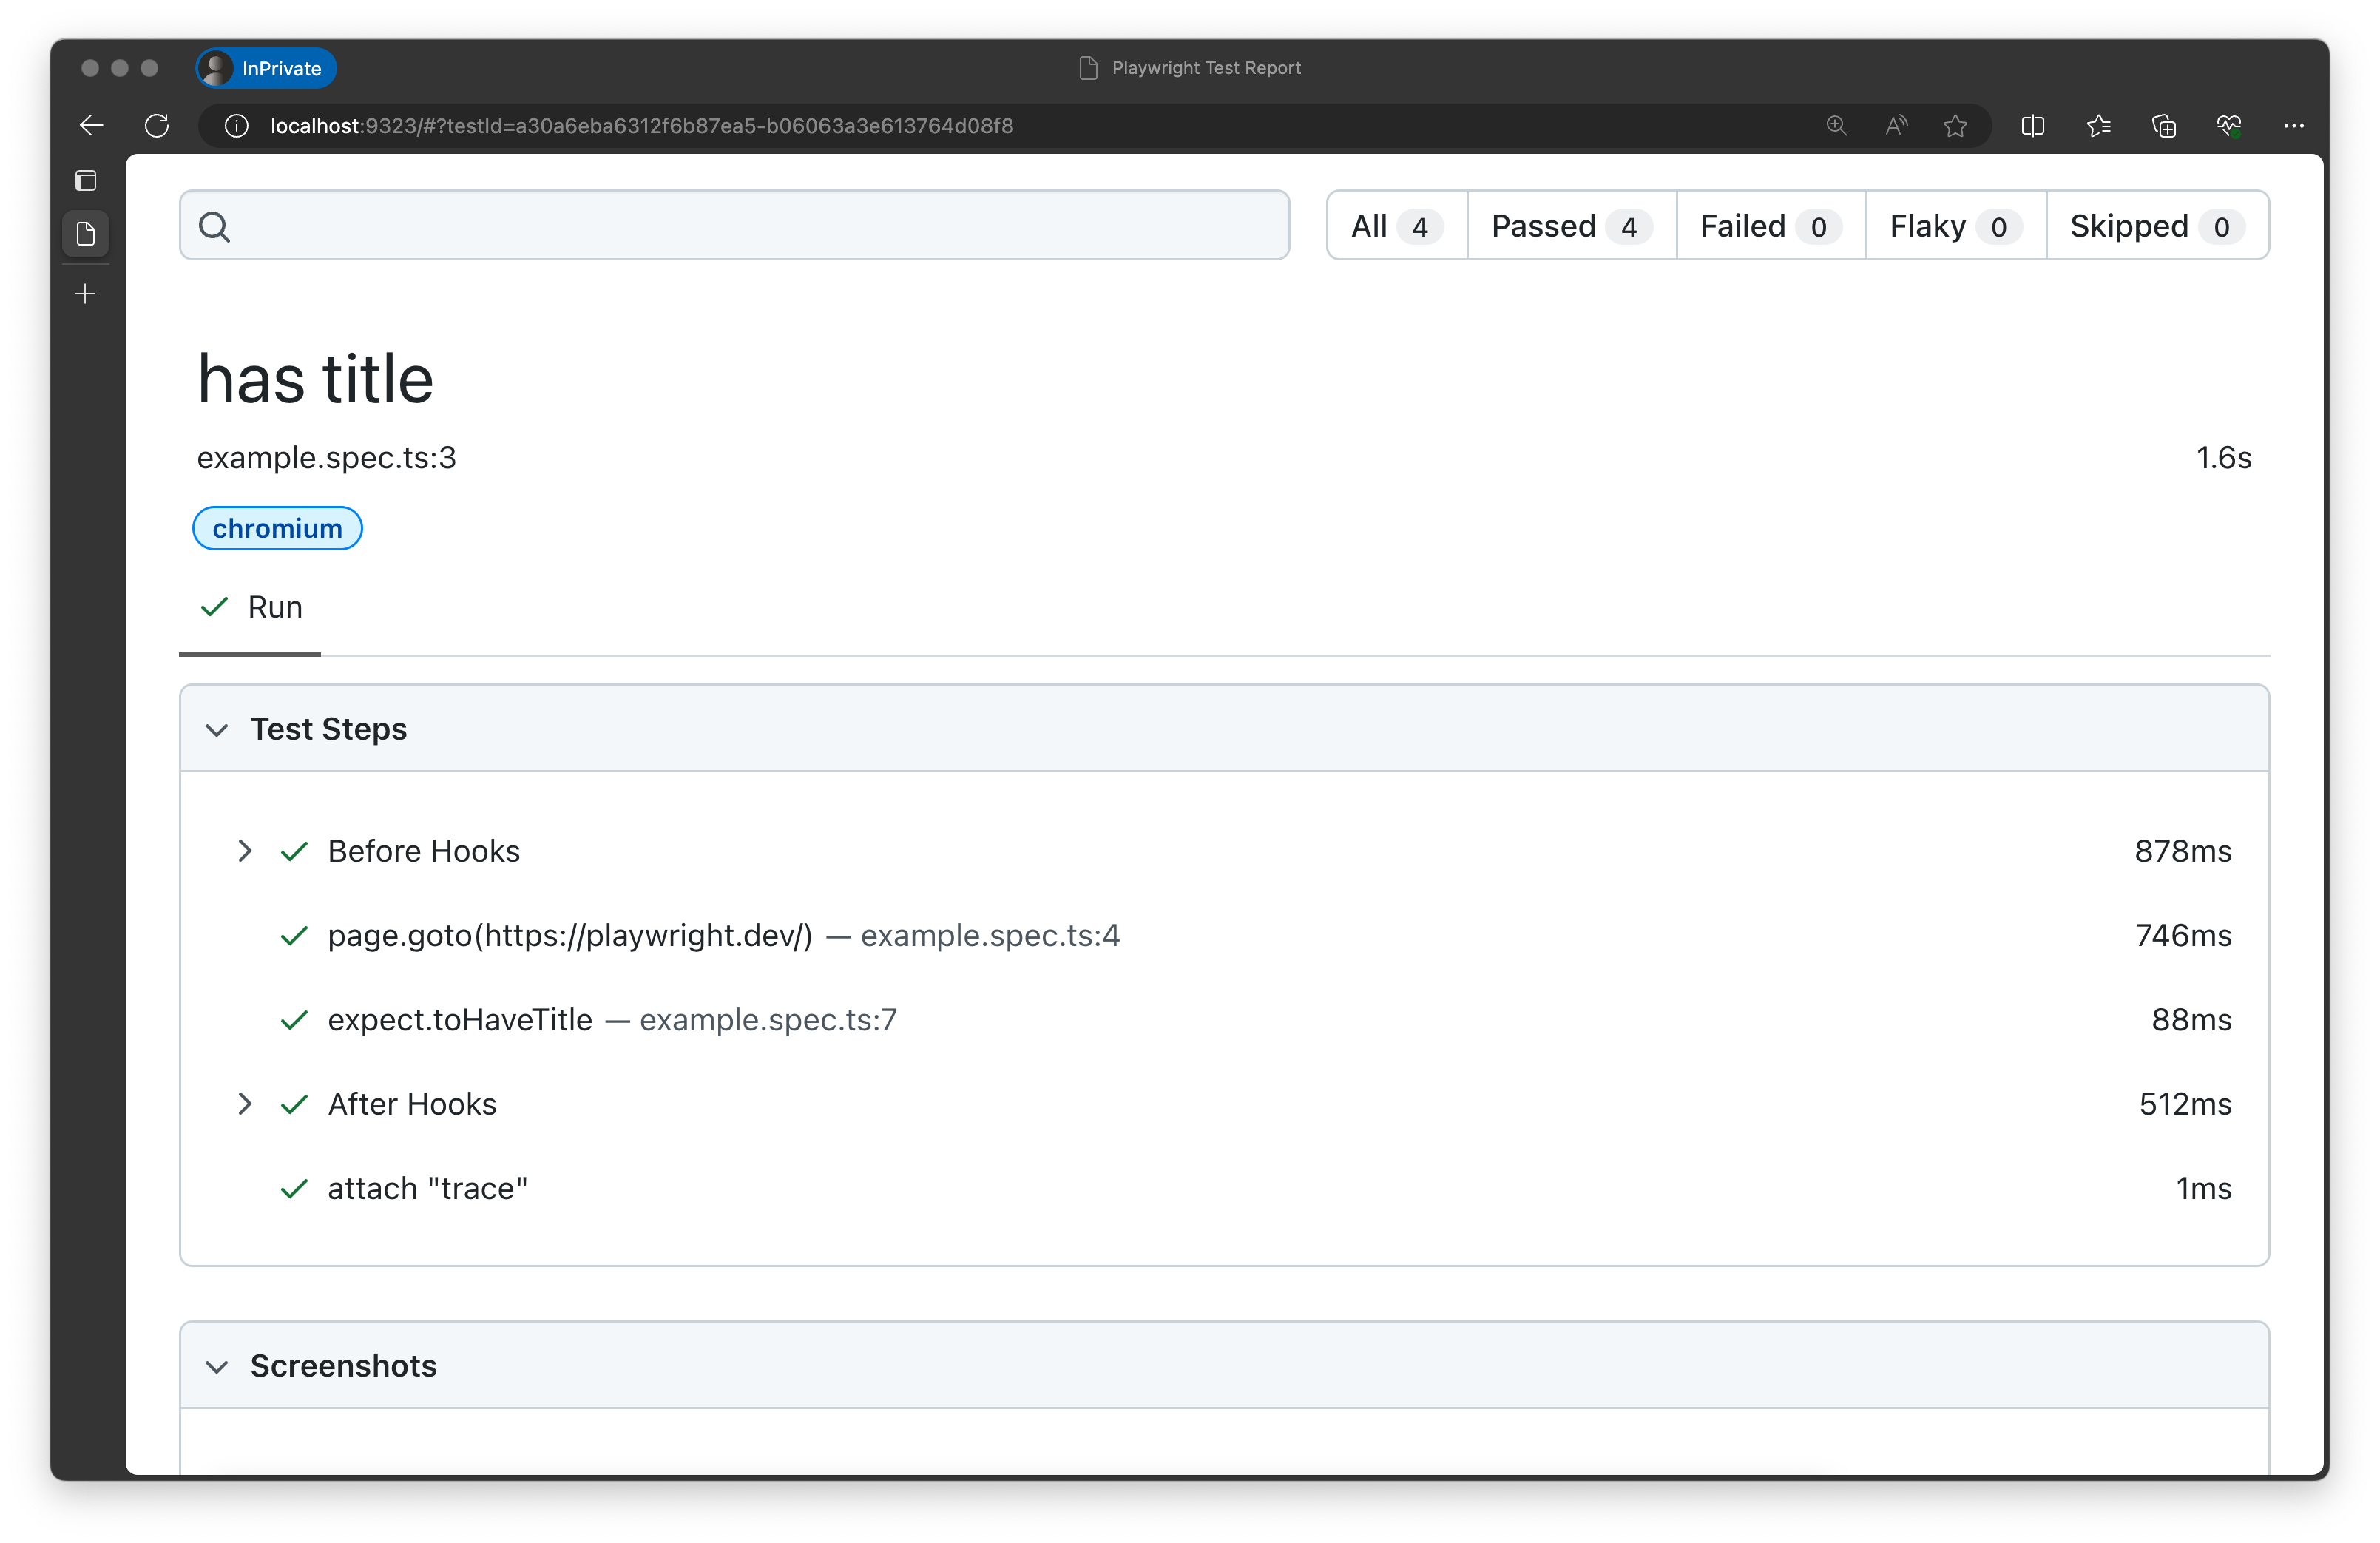Viewport: 2380px width, 1543px height.
Task: Open the favorites list icon
Action: pos(2098,125)
